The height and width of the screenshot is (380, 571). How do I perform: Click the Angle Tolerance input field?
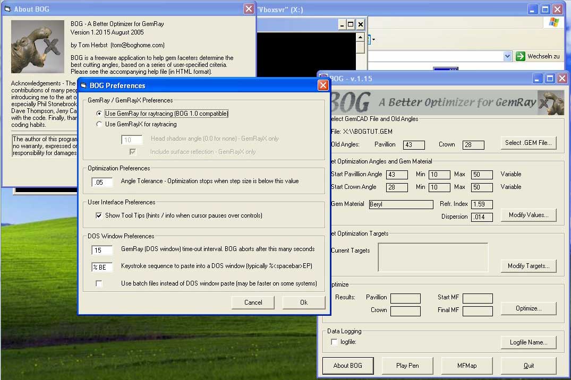point(102,182)
